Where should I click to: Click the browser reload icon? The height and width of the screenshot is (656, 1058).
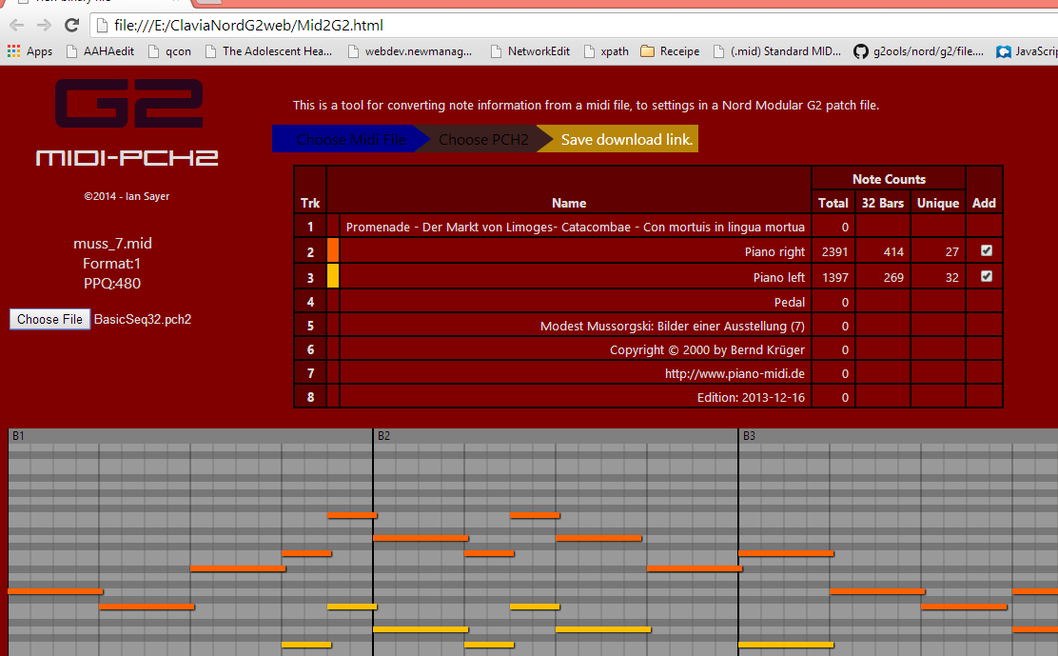coord(71,25)
